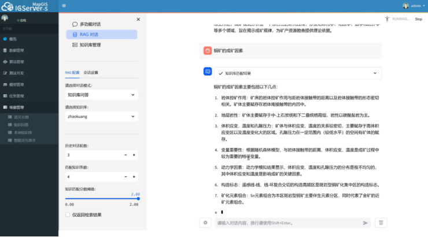
Task: Click answer item starting 岩体控矿作用
Action: pos(300,101)
